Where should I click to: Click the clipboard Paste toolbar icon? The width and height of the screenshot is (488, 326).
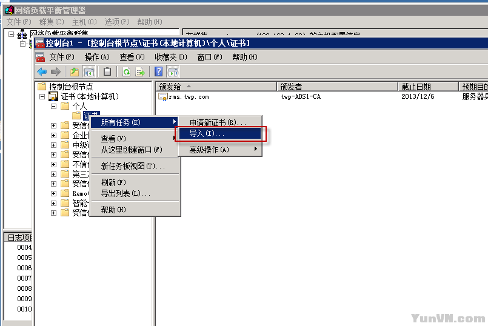tap(107, 72)
